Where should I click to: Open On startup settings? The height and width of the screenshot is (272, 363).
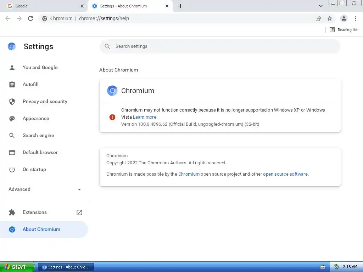tap(44, 169)
